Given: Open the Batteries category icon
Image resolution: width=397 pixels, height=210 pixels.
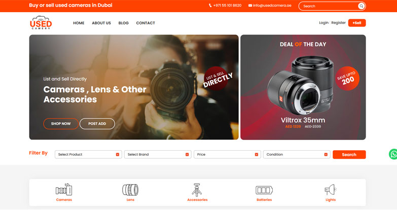Looking at the screenshot, I should coord(264,190).
